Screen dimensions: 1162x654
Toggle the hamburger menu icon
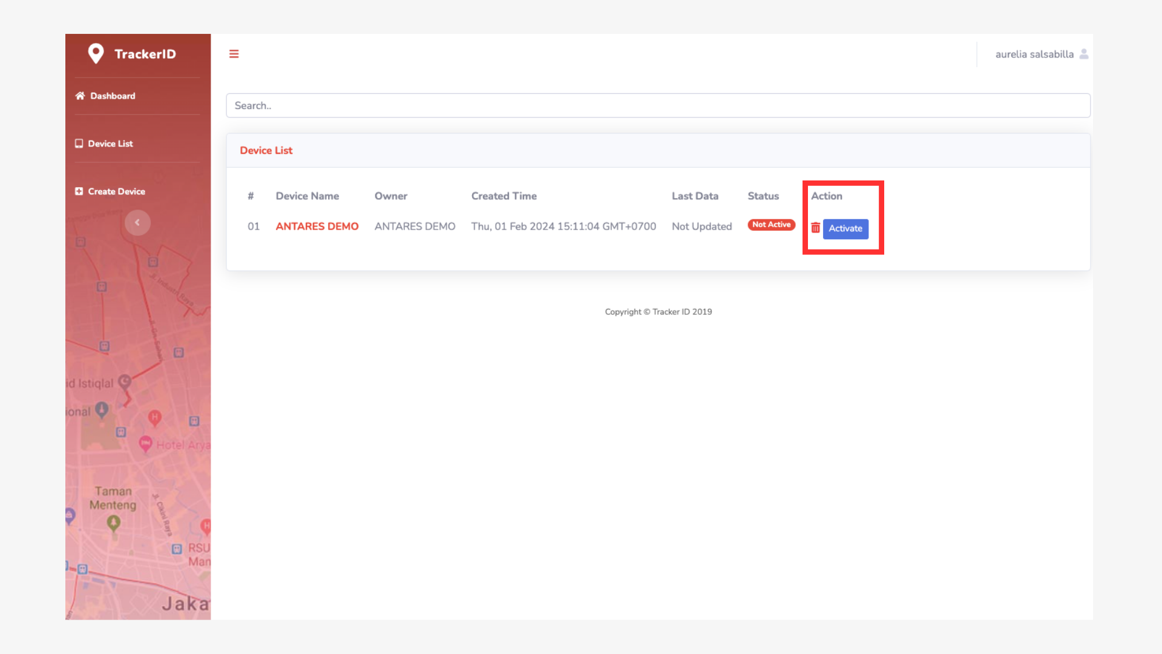coord(234,54)
